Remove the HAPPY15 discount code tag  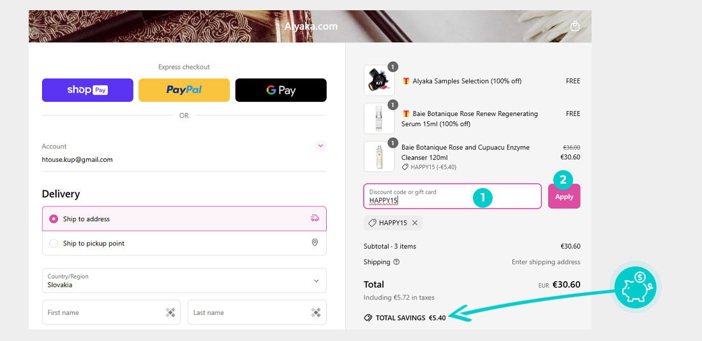pos(415,223)
